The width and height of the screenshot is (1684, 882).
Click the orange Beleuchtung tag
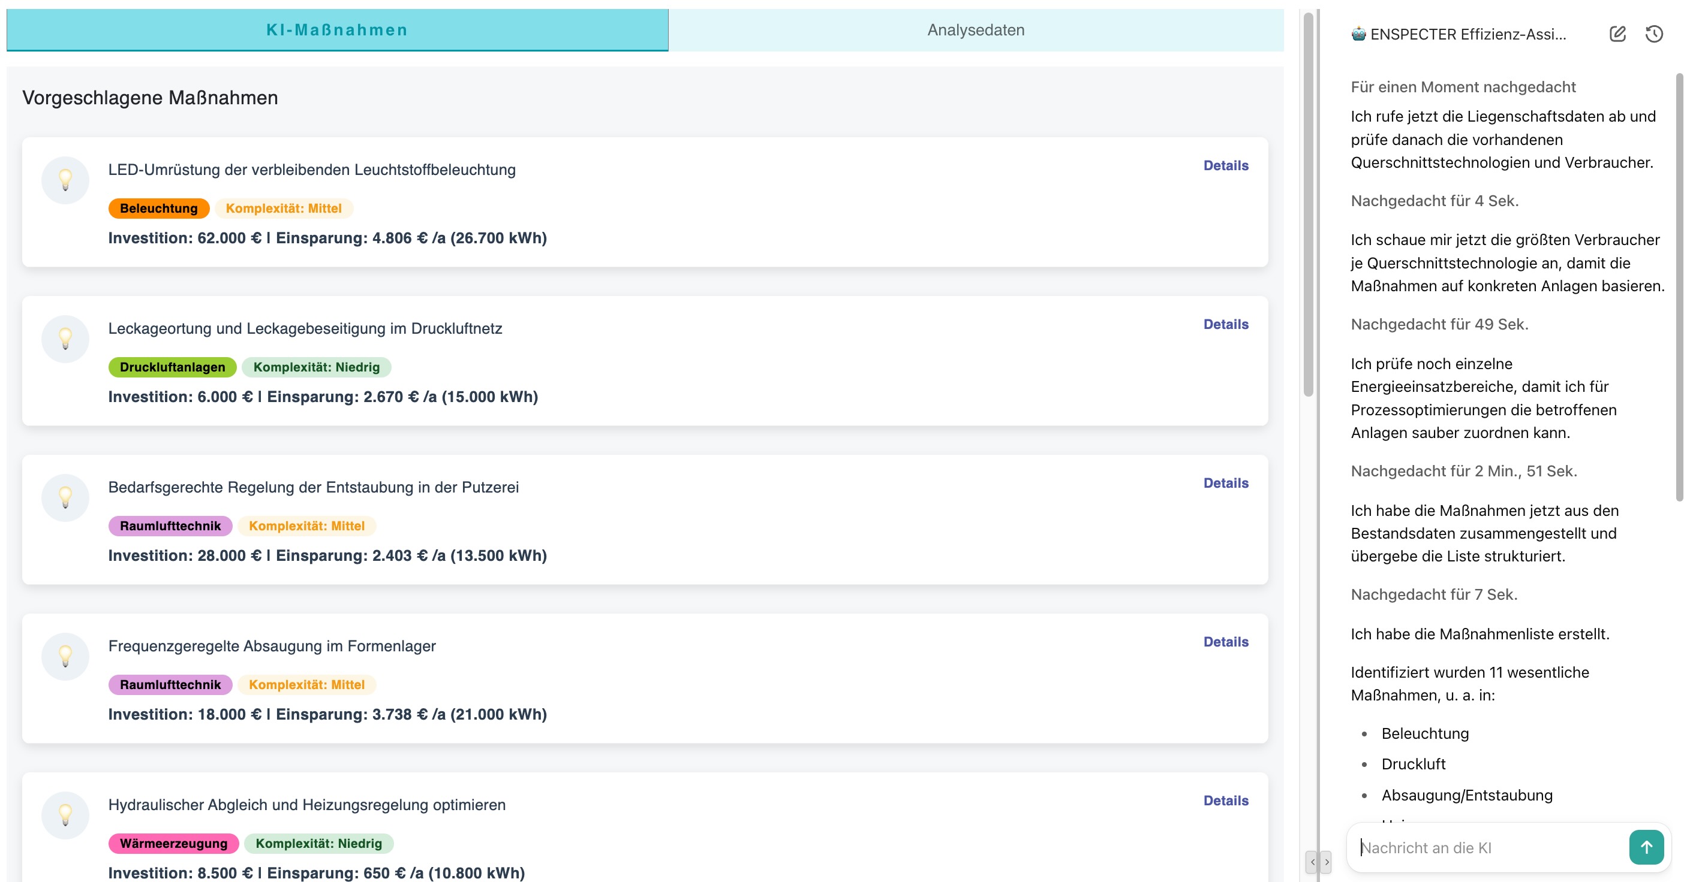click(159, 209)
